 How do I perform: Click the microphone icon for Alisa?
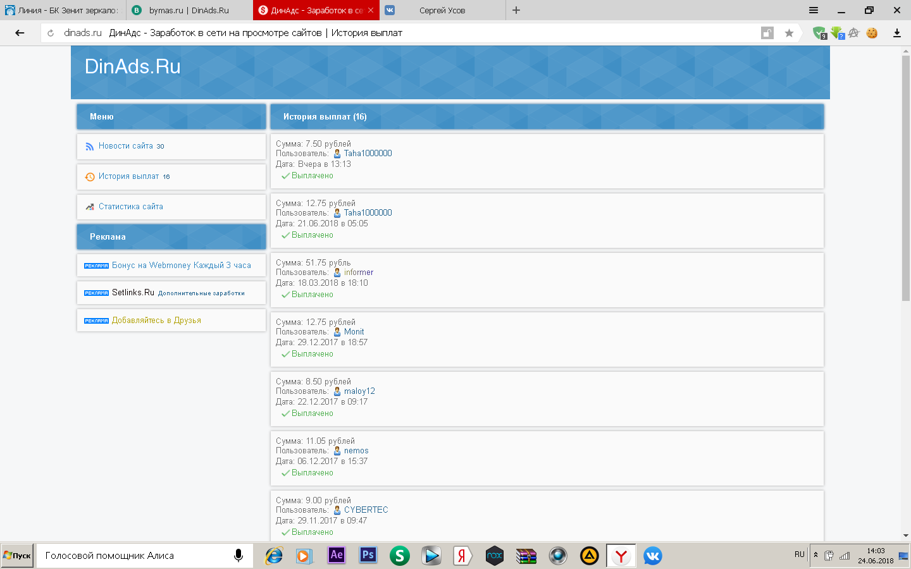(x=239, y=556)
